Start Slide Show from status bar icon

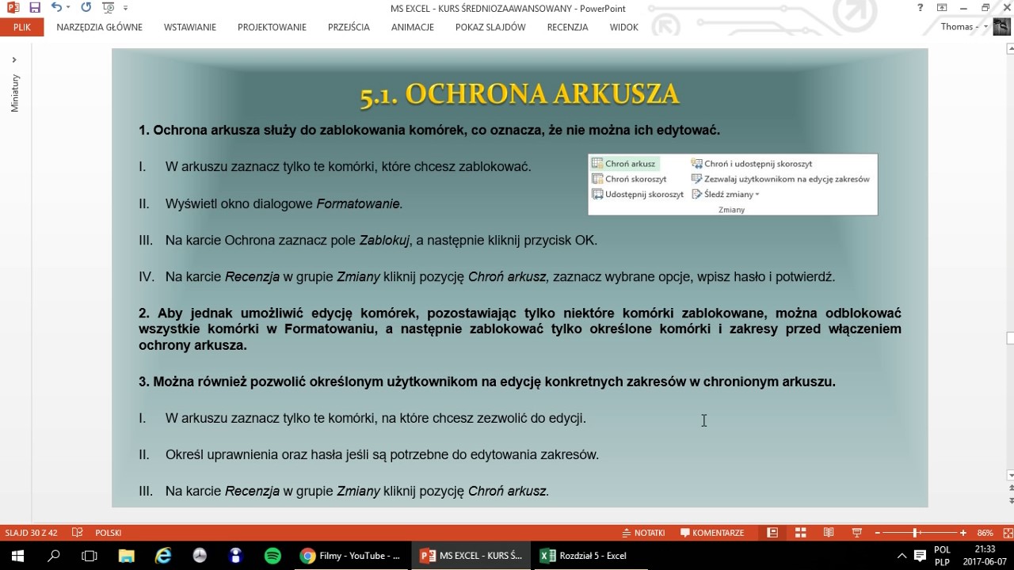[856, 533]
